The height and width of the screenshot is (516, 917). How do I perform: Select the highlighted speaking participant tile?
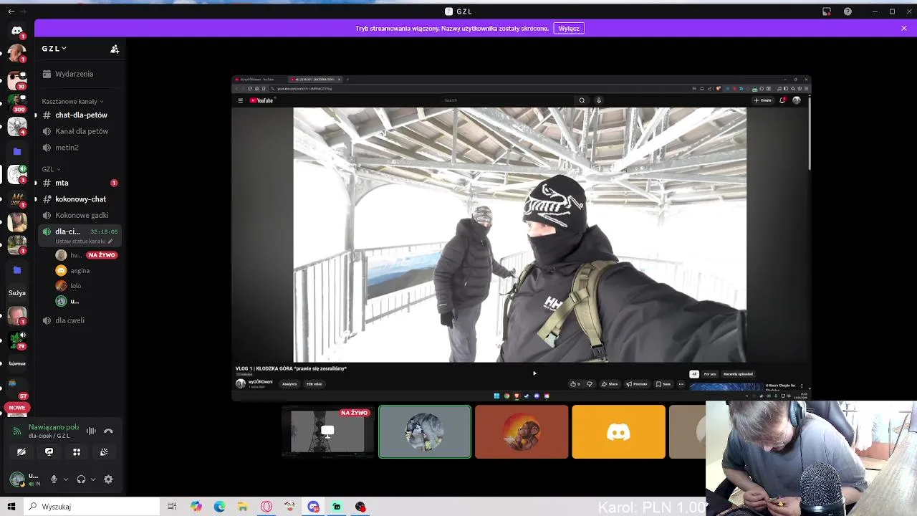[x=425, y=431]
